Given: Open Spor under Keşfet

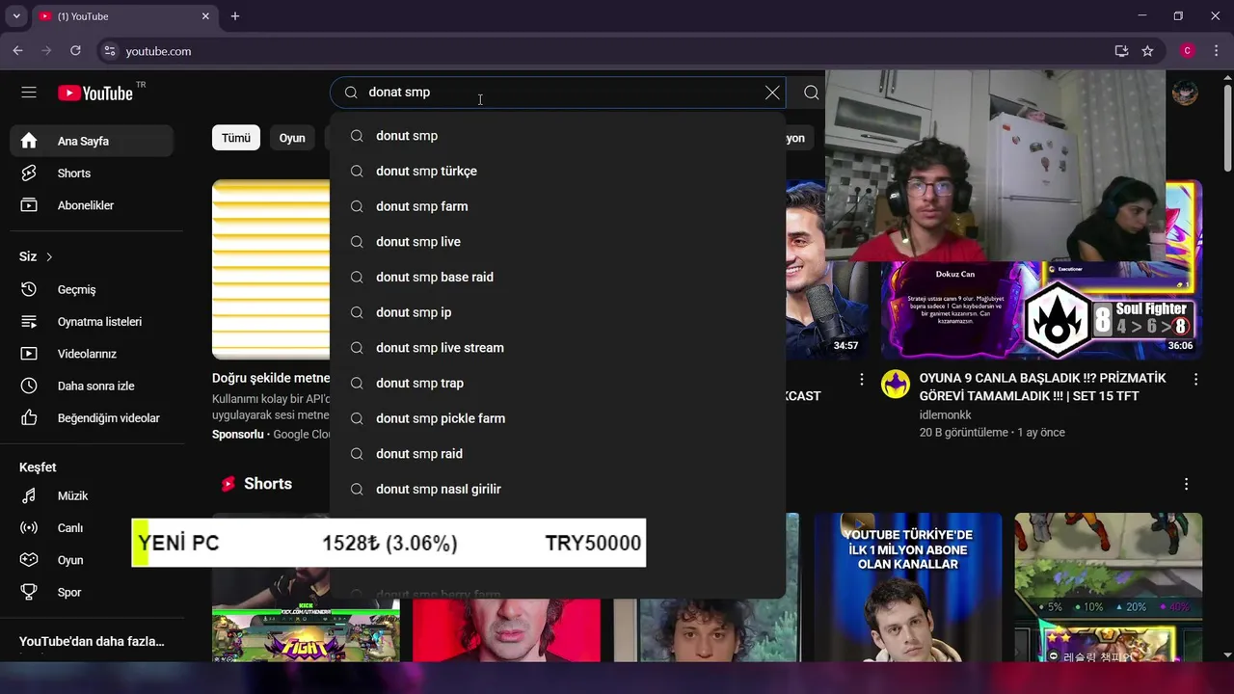Looking at the screenshot, I should tap(92, 593).
